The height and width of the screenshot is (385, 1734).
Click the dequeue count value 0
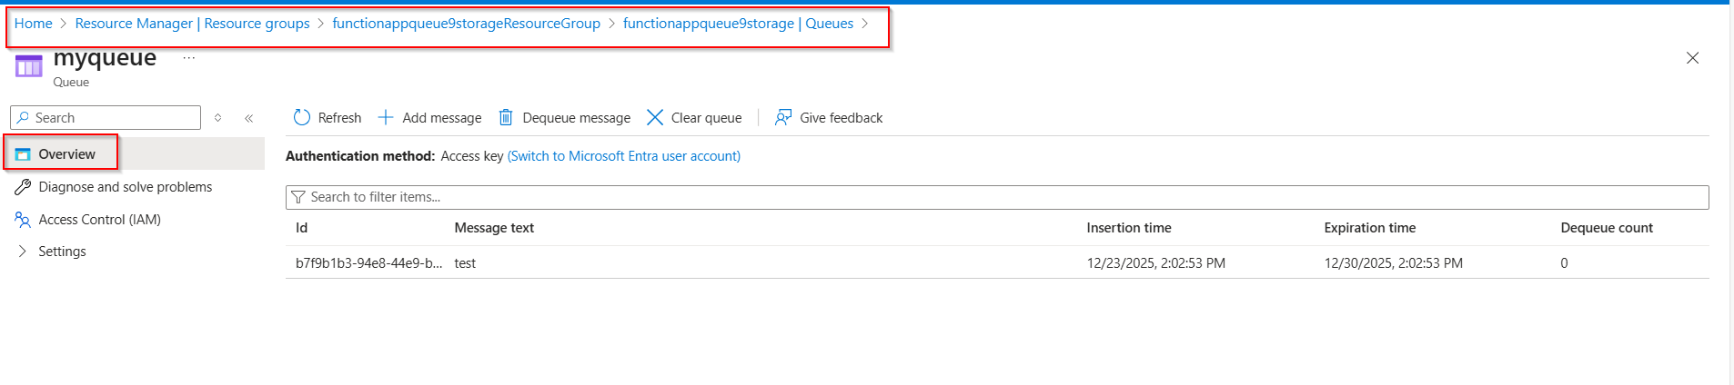[1564, 263]
